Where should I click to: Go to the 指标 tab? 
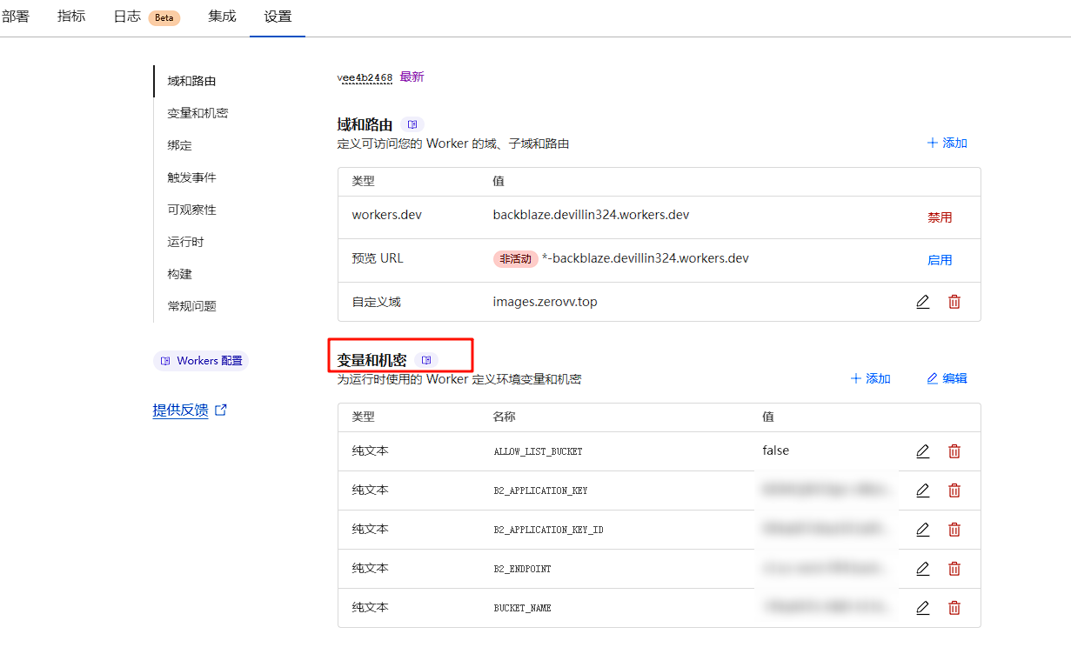(71, 17)
